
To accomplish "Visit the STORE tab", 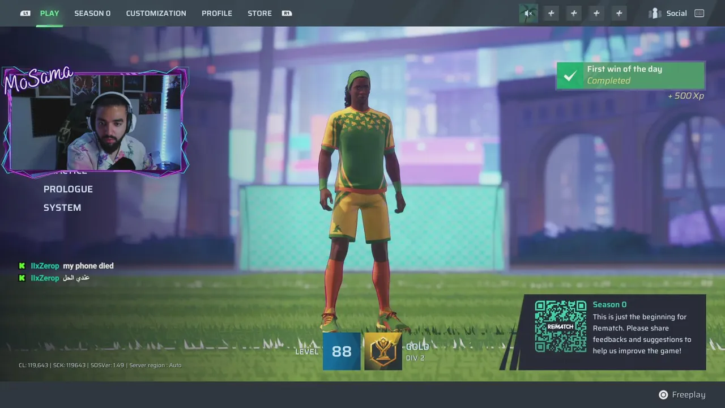I will [x=259, y=13].
